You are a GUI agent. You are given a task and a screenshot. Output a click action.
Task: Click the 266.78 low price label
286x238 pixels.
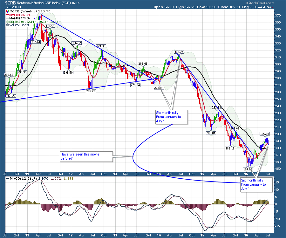[91, 91]
